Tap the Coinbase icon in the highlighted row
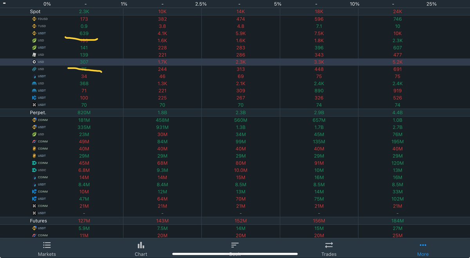Viewport: 470px width, 258px height. click(x=34, y=62)
